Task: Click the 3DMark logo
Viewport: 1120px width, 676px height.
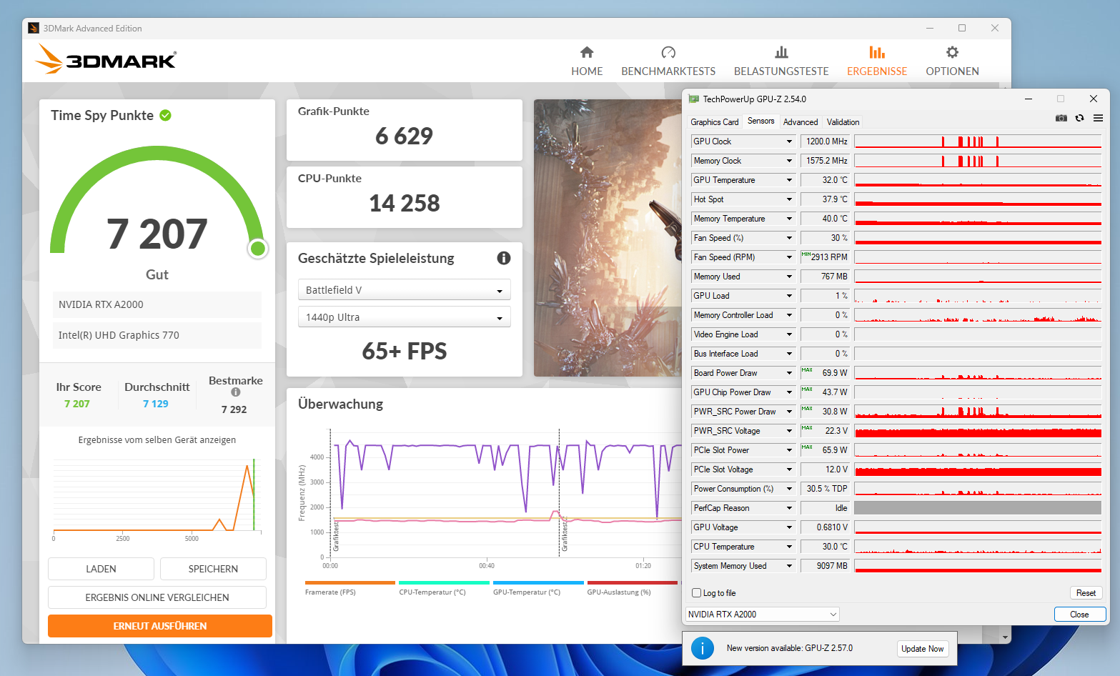Action: pos(106,59)
